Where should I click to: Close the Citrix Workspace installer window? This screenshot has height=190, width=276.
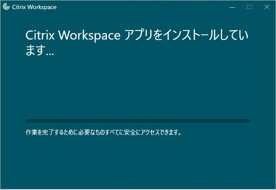click(266, 7)
